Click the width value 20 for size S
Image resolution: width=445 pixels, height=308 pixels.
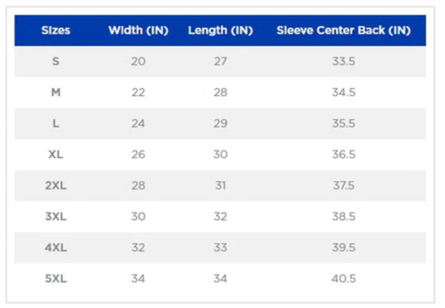pos(138,62)
